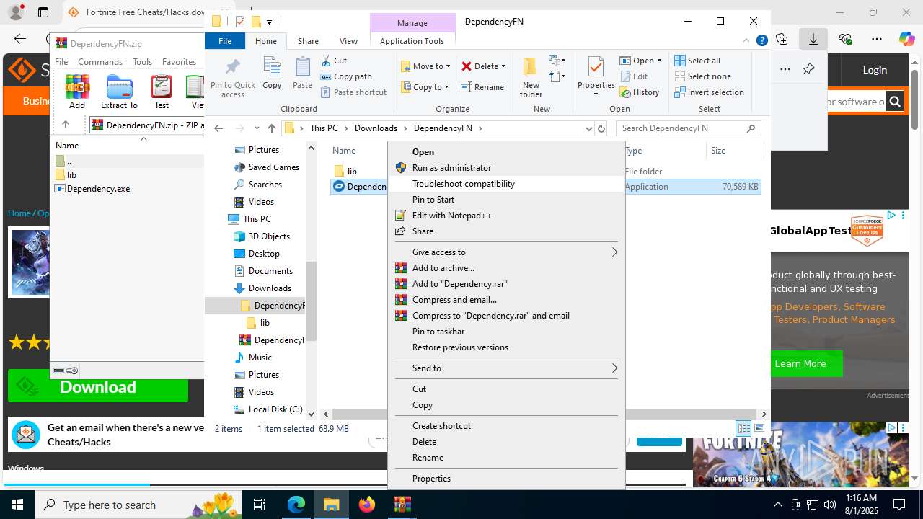Select Troubleshoot compatibility menu entry

tap(506, 184)
